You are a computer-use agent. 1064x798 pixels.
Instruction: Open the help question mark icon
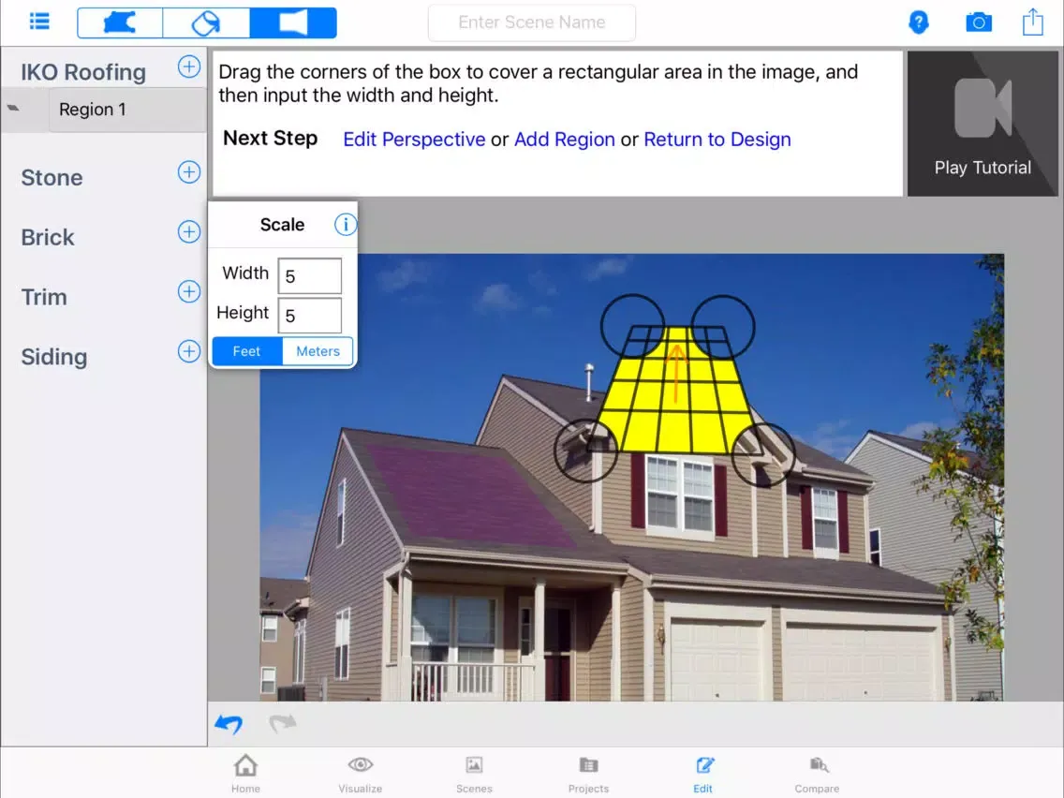pyautogui.click(x=919, y=22)
